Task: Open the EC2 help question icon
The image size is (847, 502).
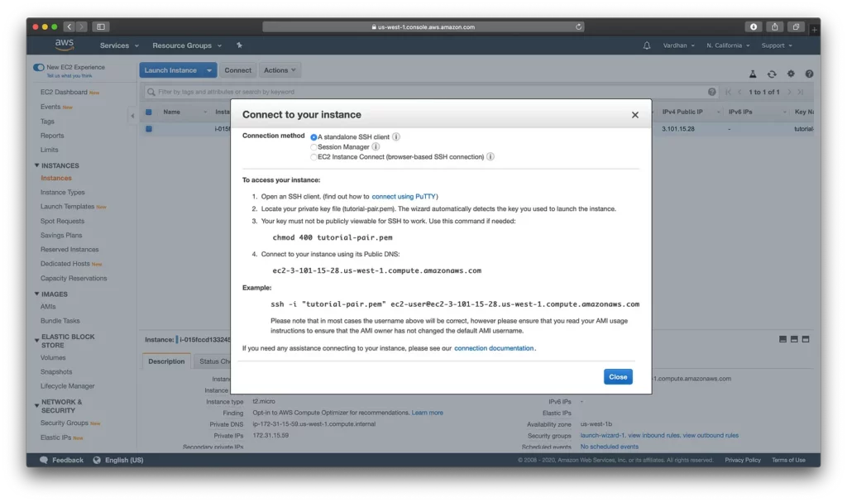Action: pyautogui.click(x=809, y=74)
